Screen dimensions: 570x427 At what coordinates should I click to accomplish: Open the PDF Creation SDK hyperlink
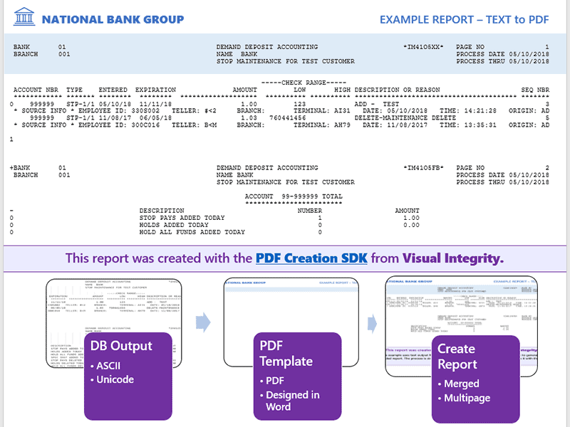[311, 258]
